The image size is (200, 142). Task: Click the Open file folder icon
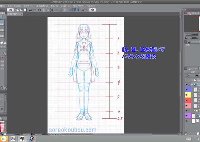[x=21, y=10]
